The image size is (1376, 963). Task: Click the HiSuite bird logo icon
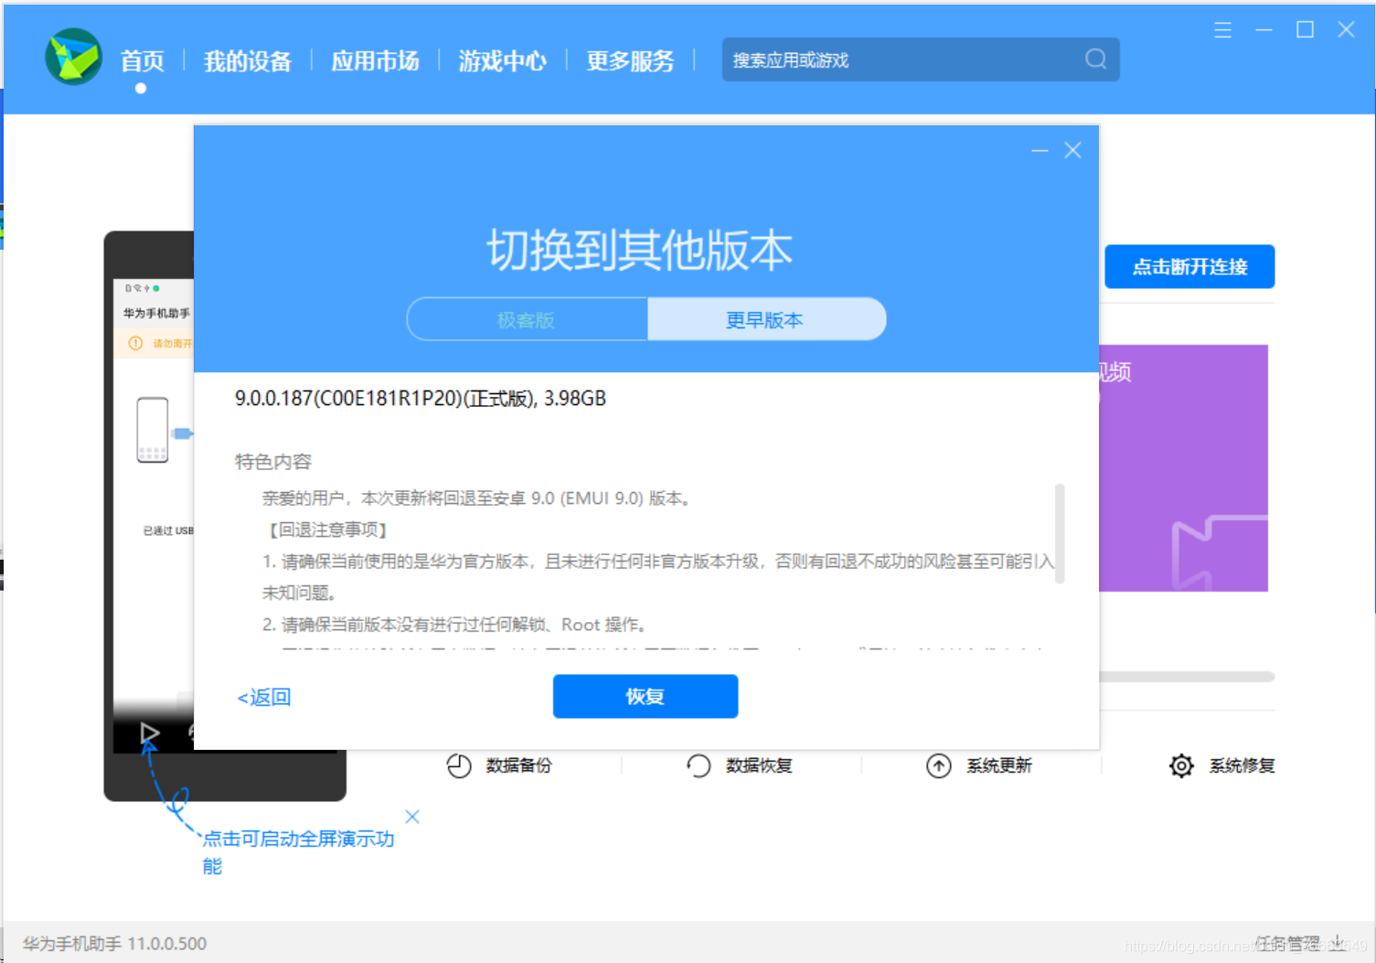click(x=73, y=57)
